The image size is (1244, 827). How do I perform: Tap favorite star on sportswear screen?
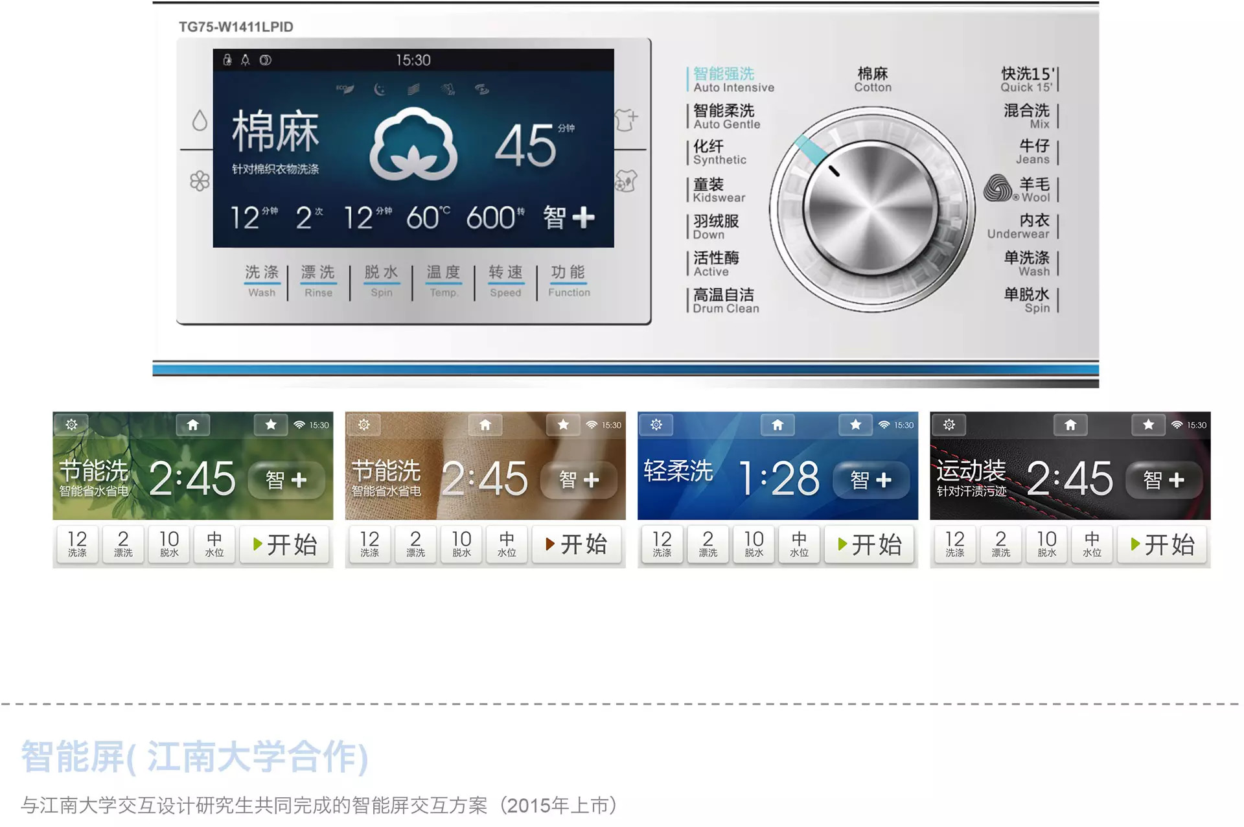point(1149,425)
